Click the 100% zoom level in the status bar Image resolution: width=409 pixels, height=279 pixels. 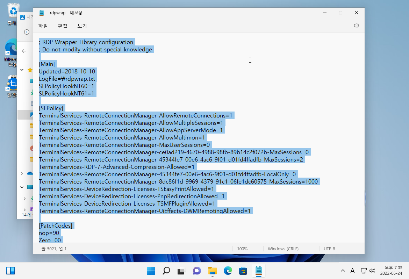242,249
